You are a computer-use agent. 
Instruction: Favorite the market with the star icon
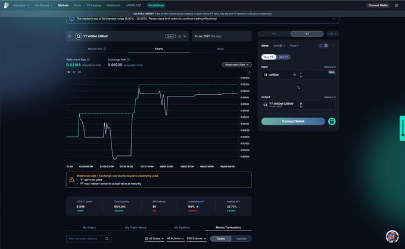tap(179, 36)
